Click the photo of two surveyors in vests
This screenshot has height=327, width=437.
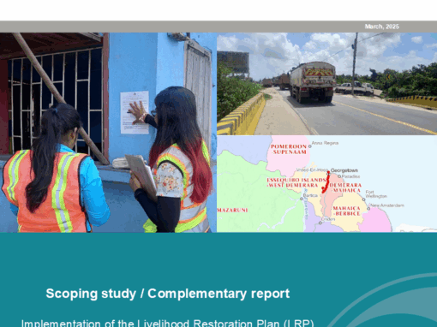(x=108, y=133)
